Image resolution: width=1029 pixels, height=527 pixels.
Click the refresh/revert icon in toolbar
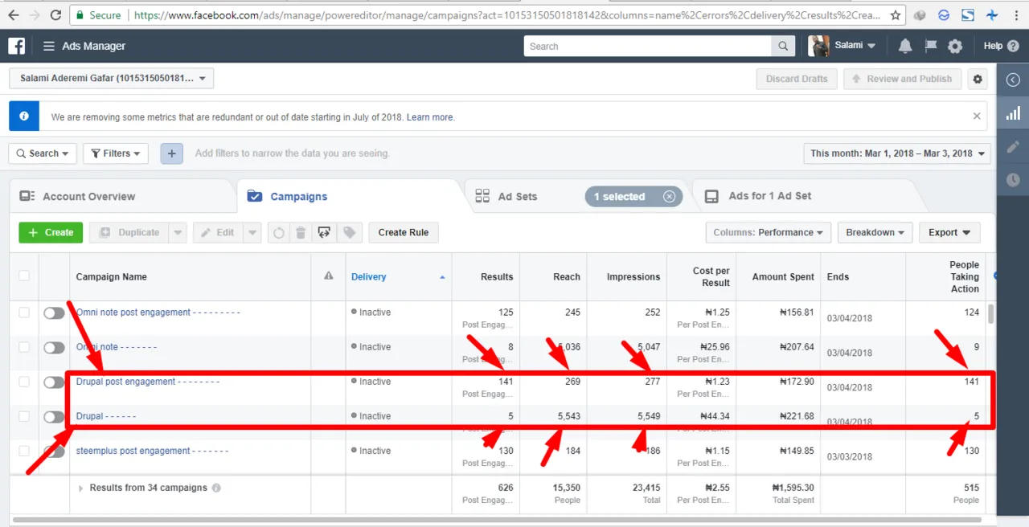point(279,233)
